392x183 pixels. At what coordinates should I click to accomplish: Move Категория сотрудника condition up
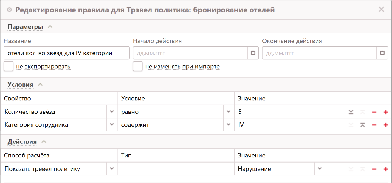362,125
